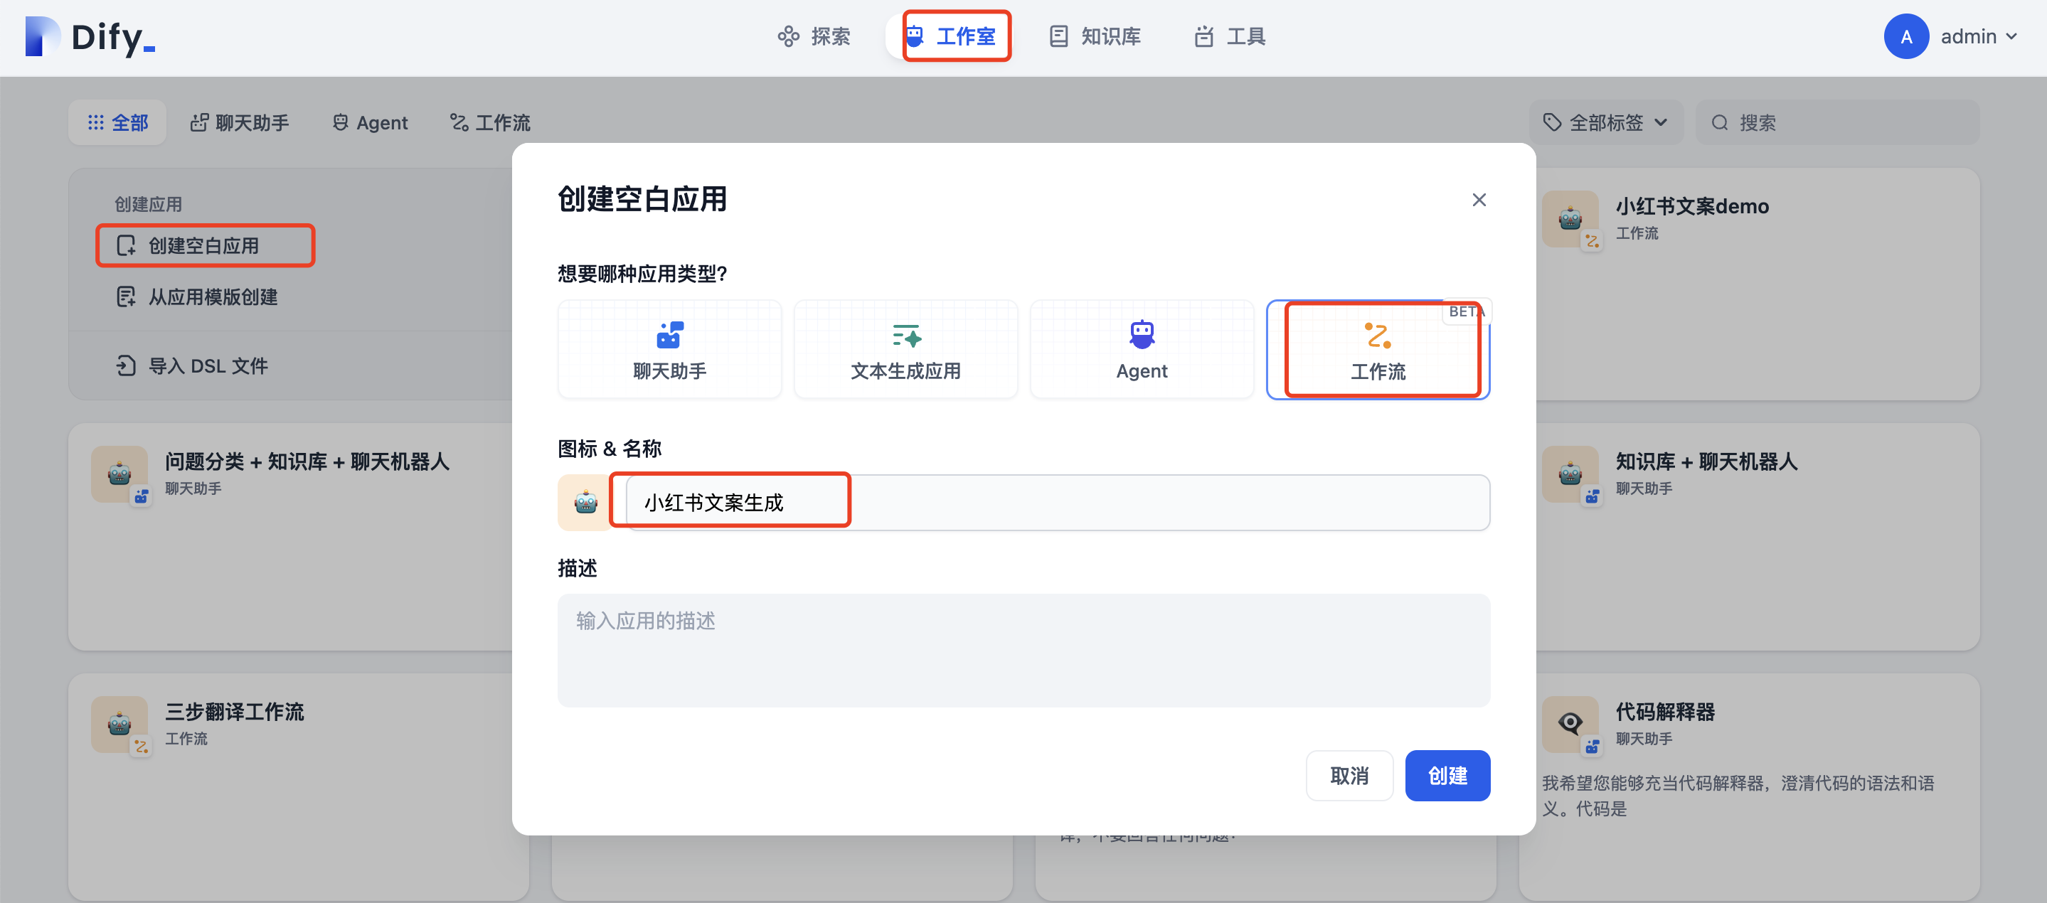2047x903 pixels.
Task: Select the Agent app type card
Action: 1141,349
